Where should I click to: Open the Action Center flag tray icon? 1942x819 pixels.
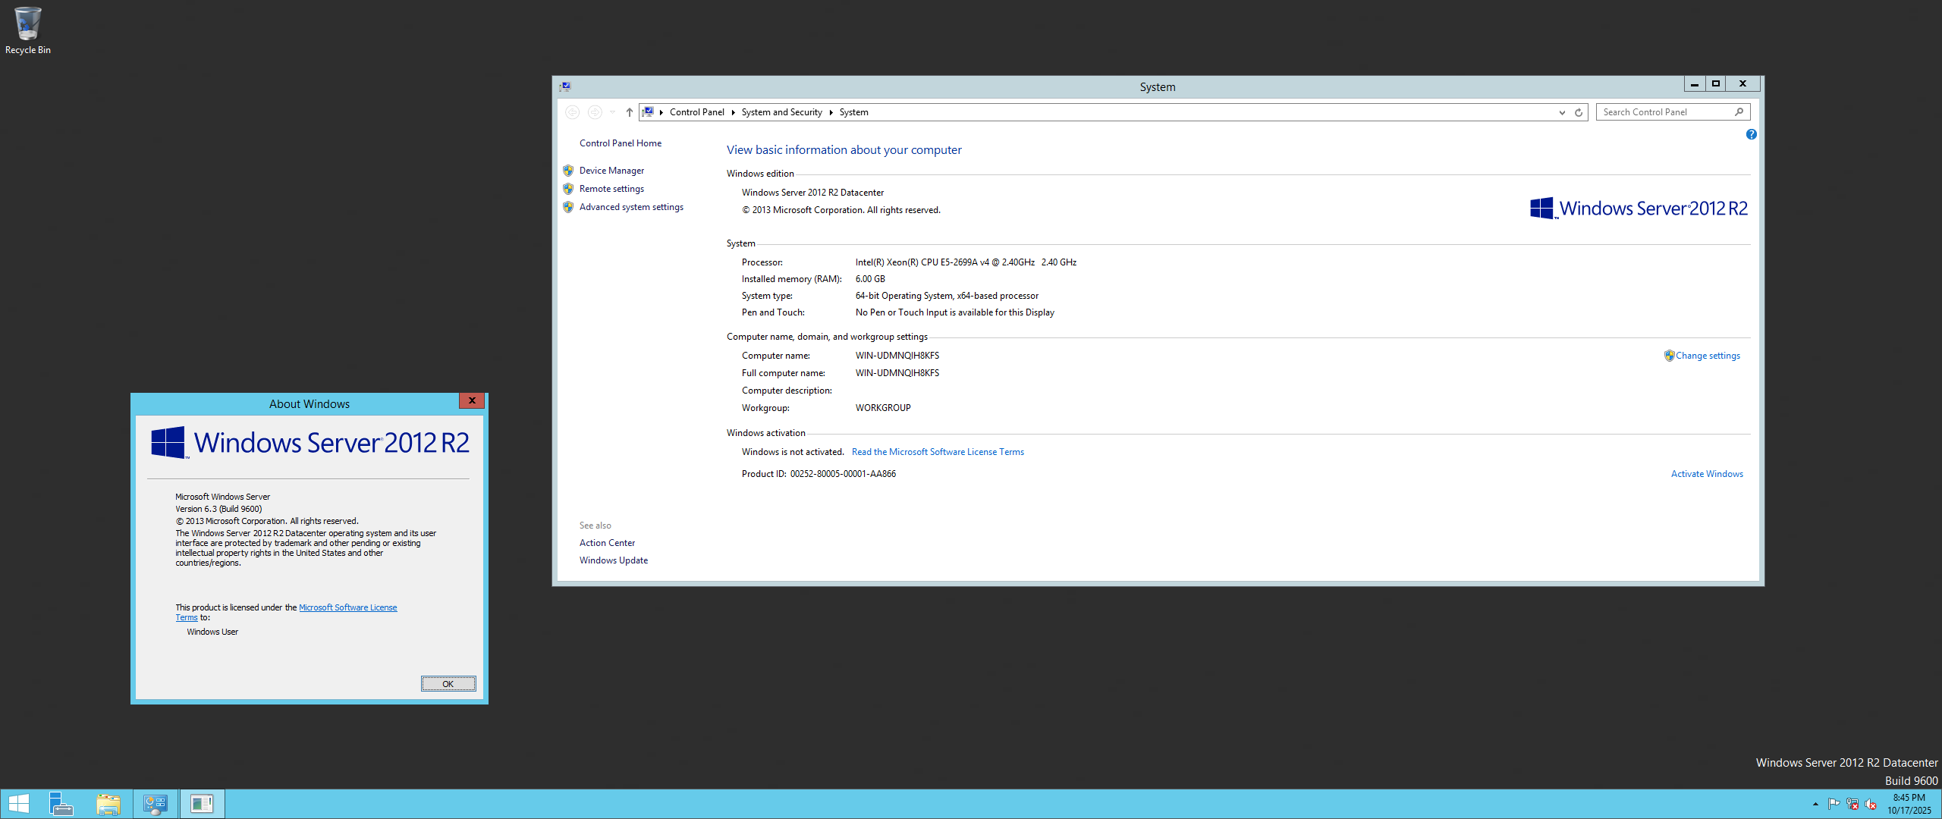pos(1834,804)
